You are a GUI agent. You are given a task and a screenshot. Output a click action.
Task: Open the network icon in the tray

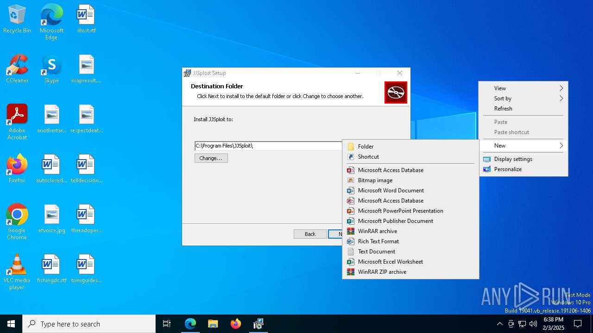(x=522, y=324)
